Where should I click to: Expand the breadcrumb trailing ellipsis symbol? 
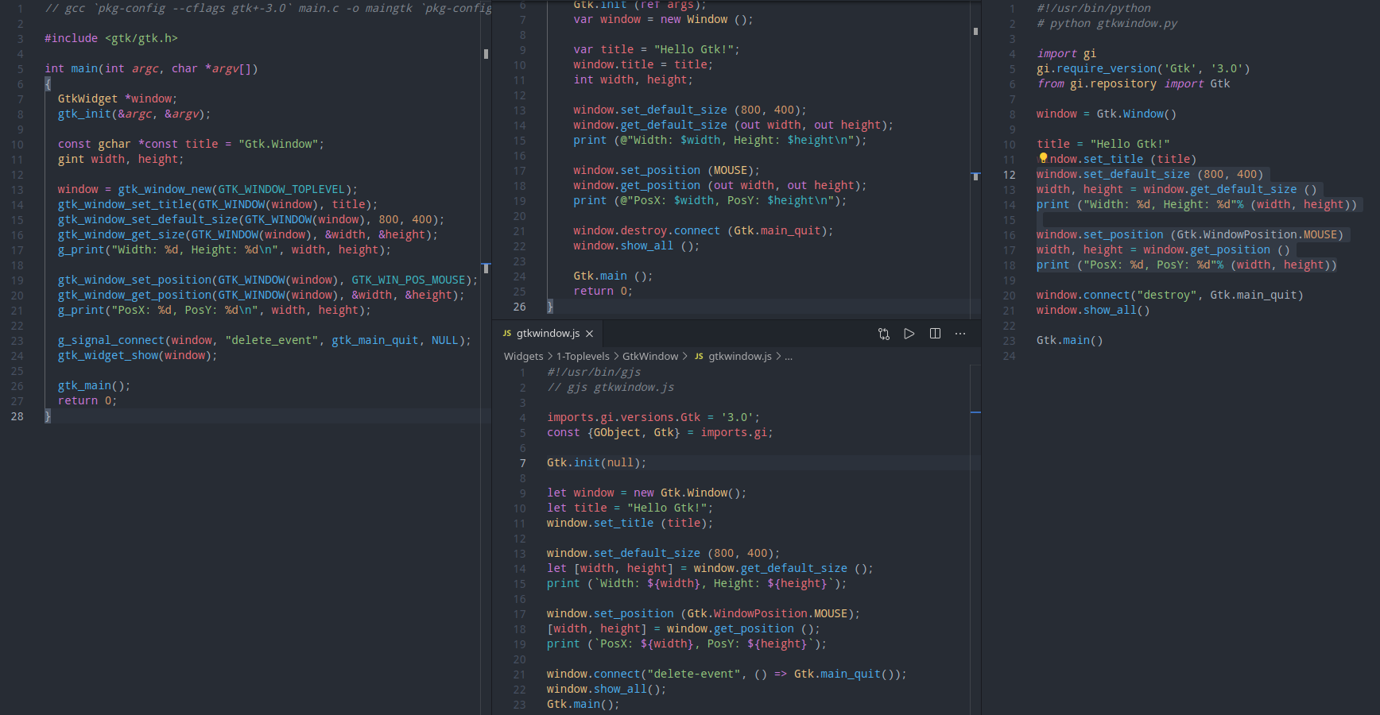(789, 356)
